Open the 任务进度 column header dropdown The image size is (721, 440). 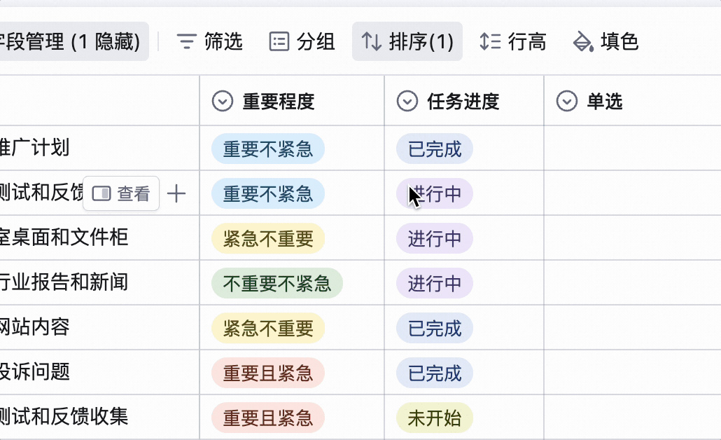[x=407, y=102]
